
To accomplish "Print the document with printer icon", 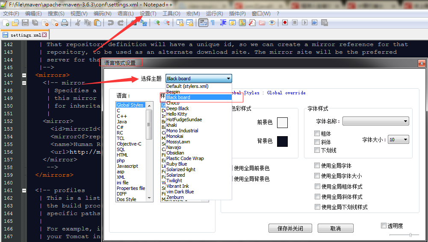I will [65, 23].
